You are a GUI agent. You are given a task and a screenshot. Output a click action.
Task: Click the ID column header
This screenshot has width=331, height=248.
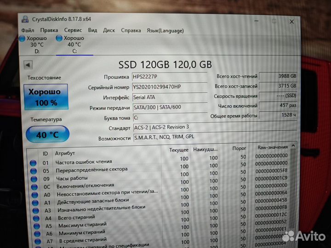coord(46,153)
